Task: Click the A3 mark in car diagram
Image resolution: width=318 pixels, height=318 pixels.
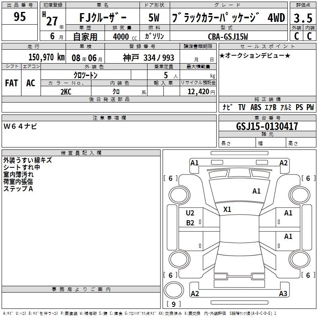Action: tap(283, 293)
